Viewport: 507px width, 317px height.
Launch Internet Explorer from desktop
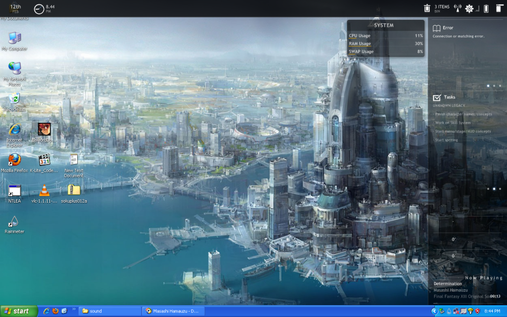click(x=14, y=135)
